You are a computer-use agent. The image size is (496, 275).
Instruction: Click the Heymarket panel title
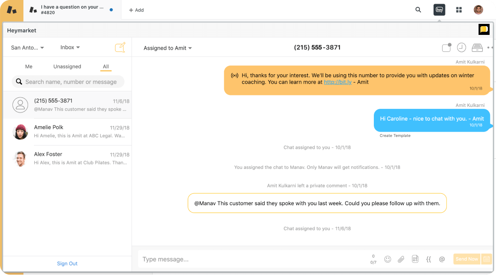(x=22, y=30)
